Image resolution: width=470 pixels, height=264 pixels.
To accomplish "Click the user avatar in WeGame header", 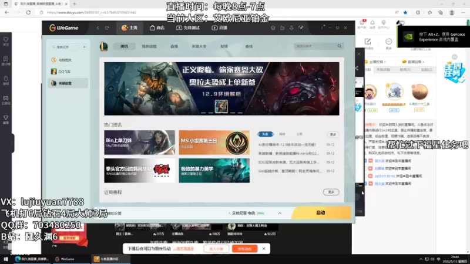I will [x=301, y=28].
